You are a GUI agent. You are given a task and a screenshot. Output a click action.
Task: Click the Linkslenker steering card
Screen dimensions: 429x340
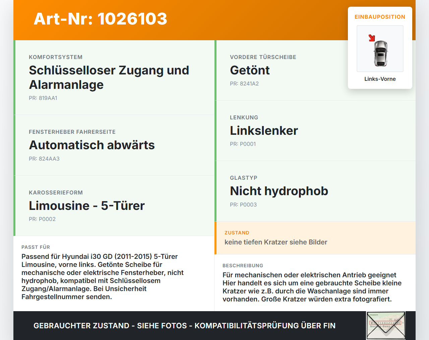click(x=315, y=131)
